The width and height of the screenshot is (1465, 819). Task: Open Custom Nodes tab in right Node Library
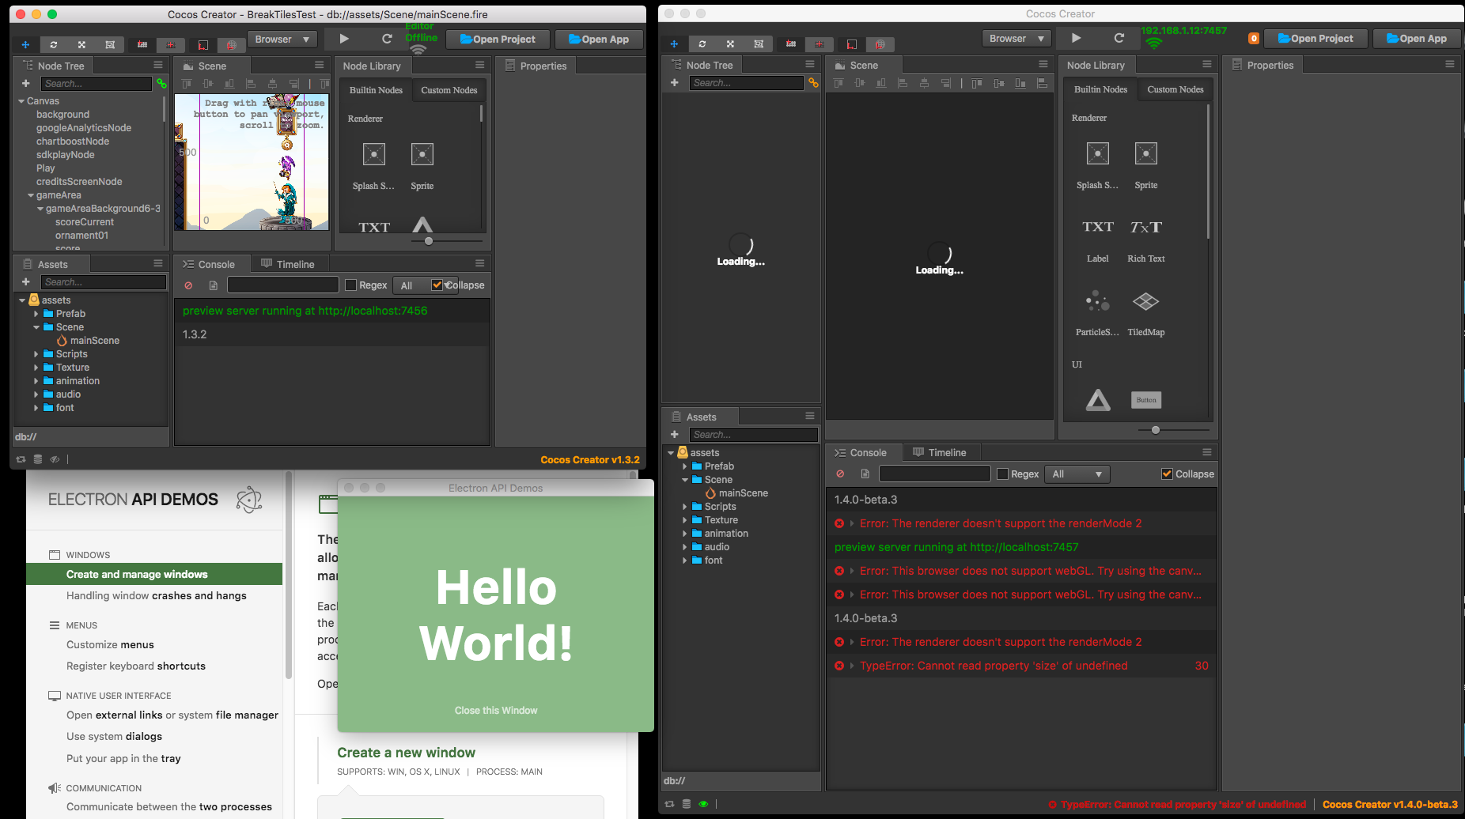pyautogui.click(x=1175, y=89)
